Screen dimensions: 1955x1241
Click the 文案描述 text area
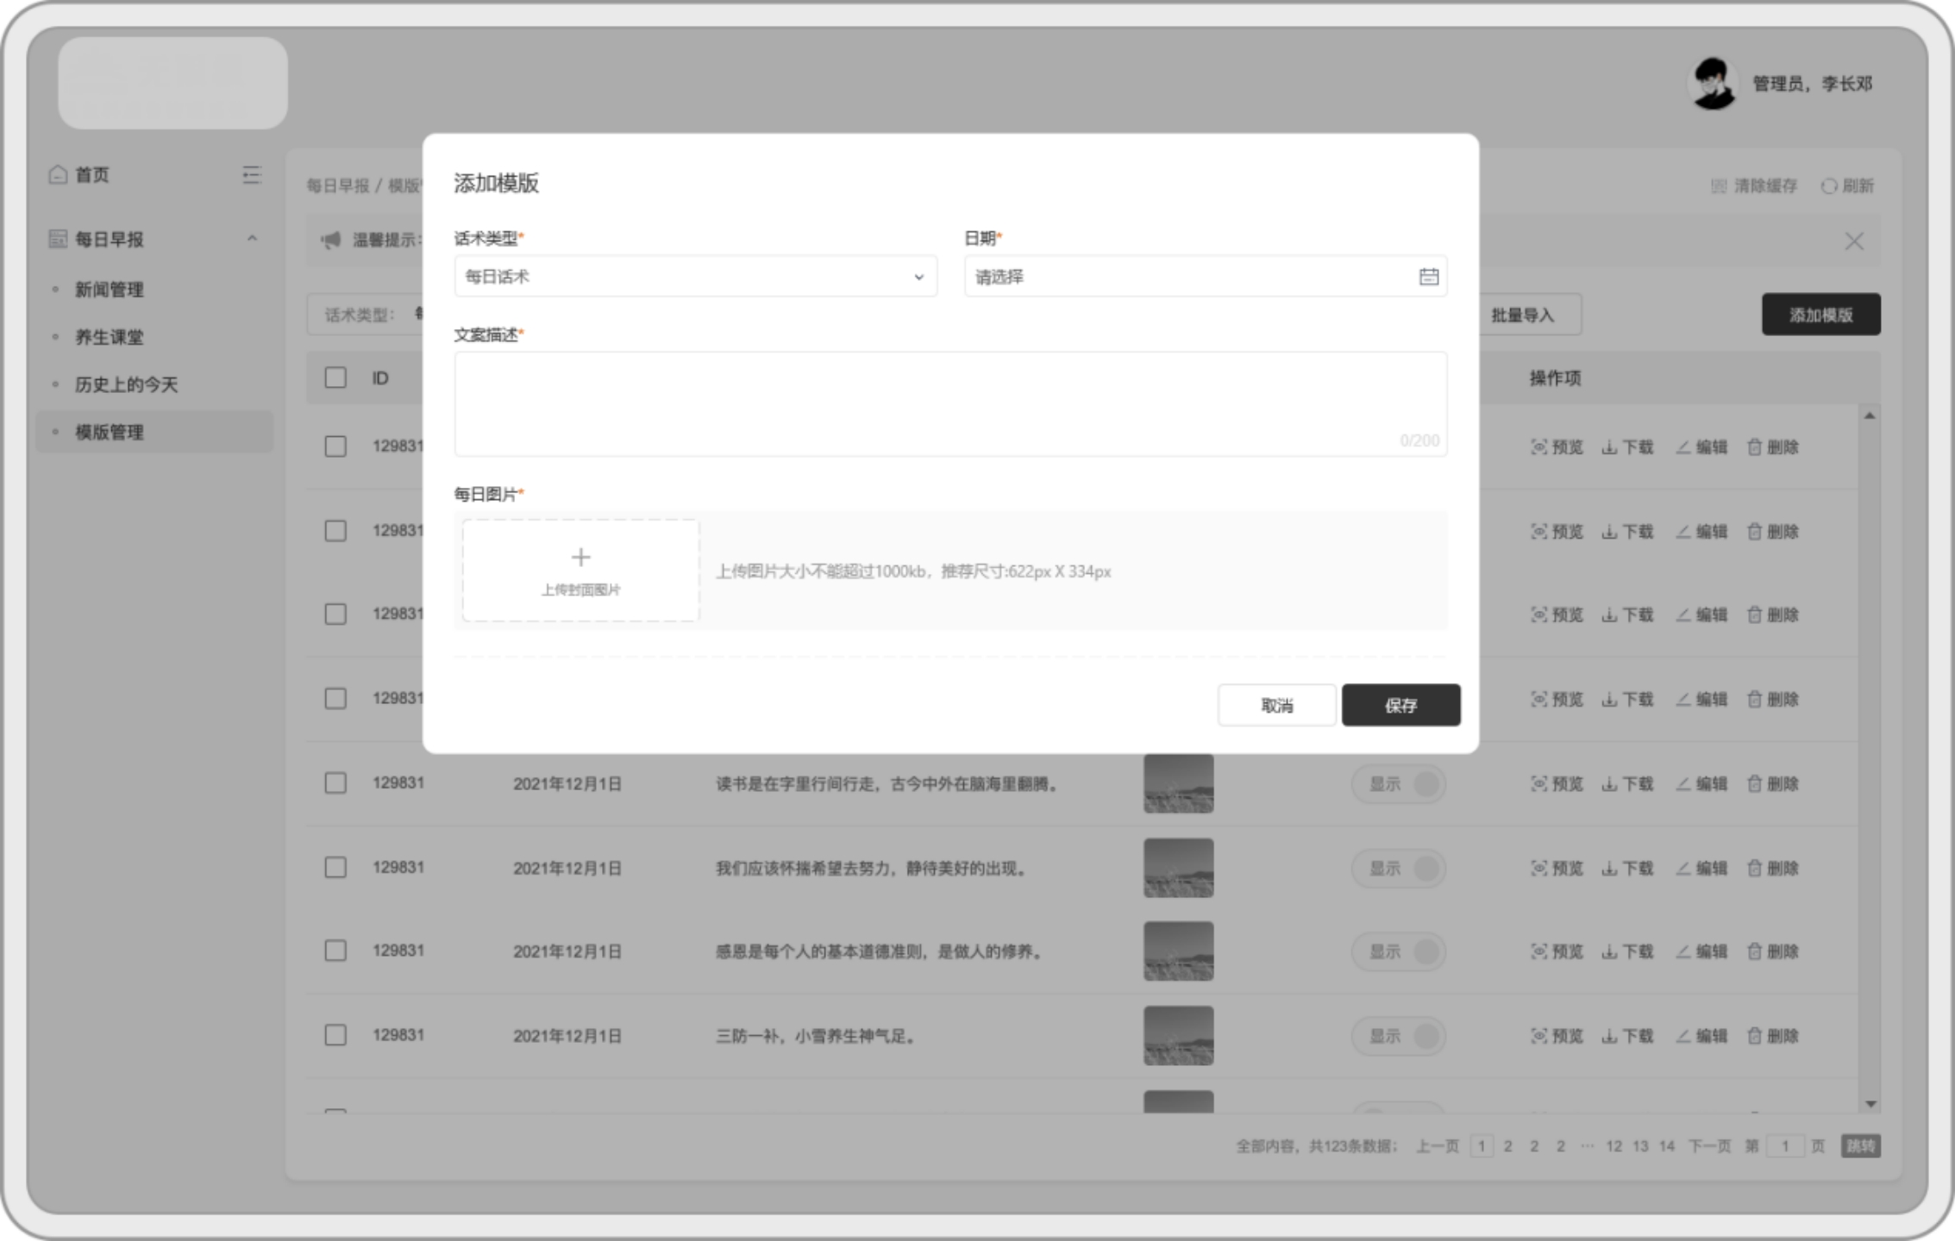(949, 403)
